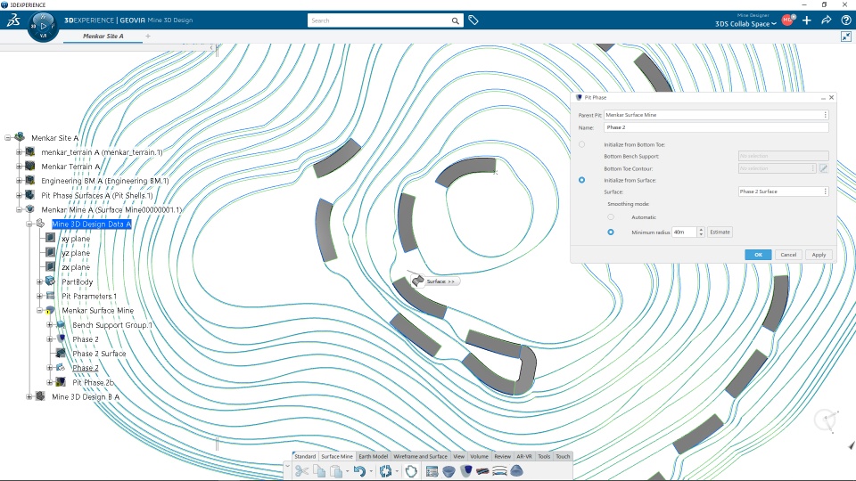Select the Menkar Site A document tab
Screen dimensions: 856x481
click(x=103, y=36)
